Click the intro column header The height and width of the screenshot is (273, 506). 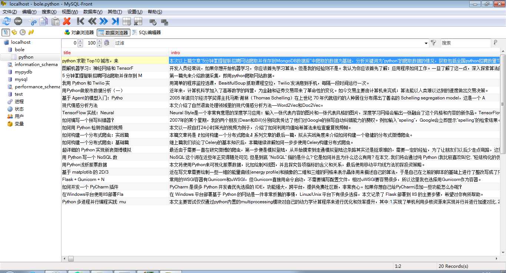334,53
